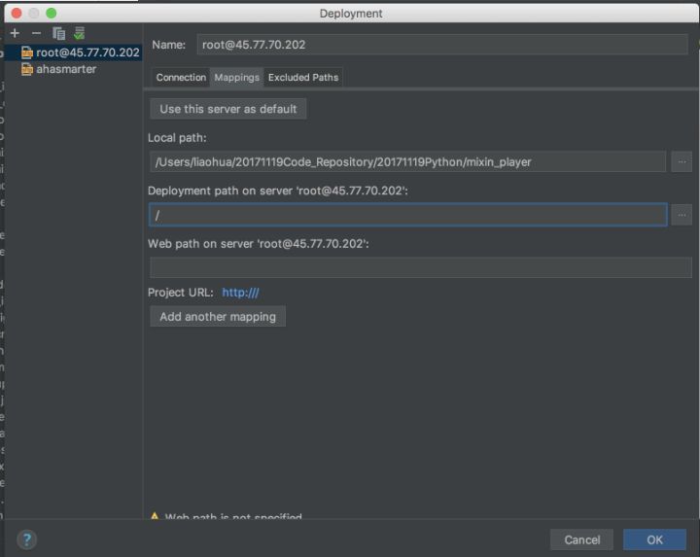Go to the Excluded Paths tab
The width and height of the screenshot is (700, 557).
pyautogui.click(x=303, y=77)
